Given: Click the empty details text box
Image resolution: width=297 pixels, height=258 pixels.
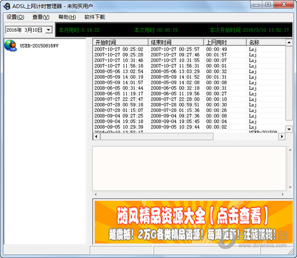Looking at the screenshot, I should pos(189,168).
